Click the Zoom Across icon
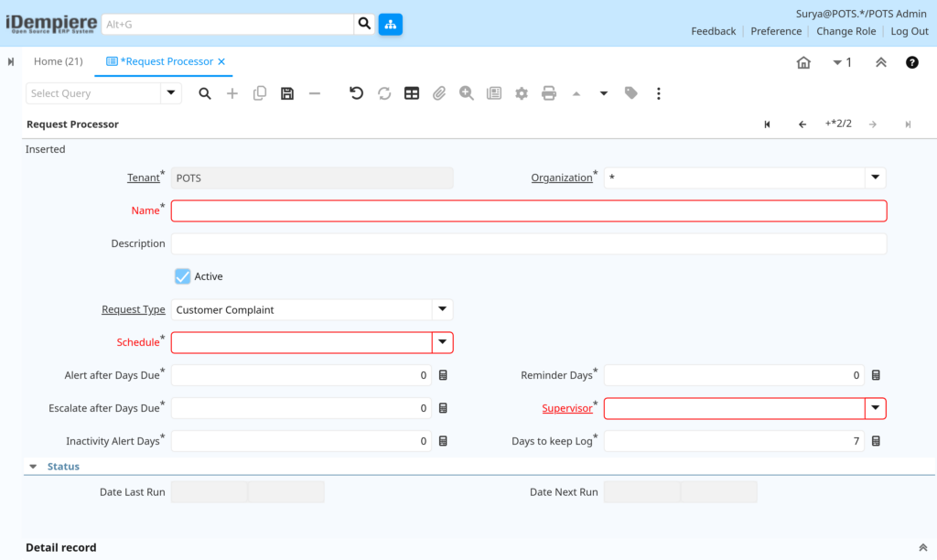Image resolution: width=937 pixels, height=560 pixels. 466,93
